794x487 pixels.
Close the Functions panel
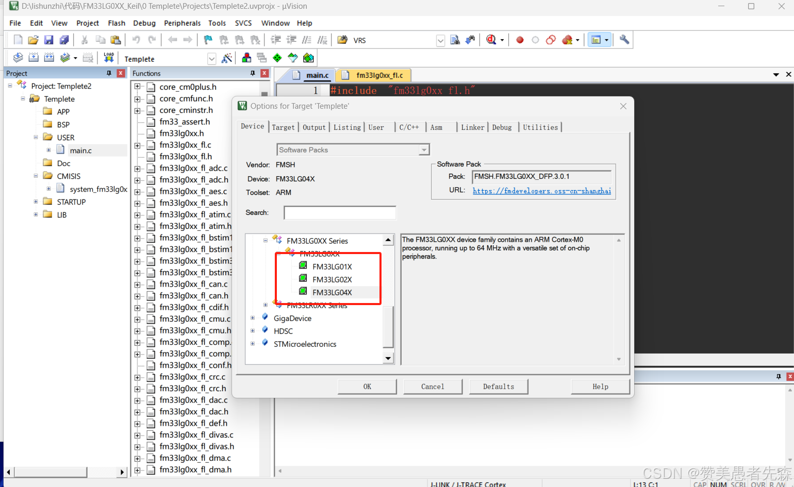pyautogui.click(x=264, y=73)
